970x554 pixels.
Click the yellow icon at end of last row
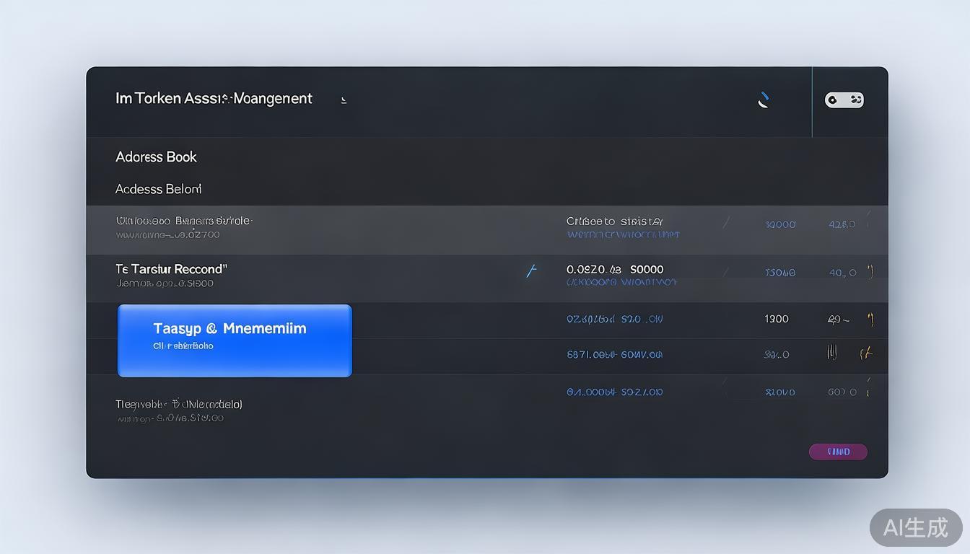(x=868, y=391)
